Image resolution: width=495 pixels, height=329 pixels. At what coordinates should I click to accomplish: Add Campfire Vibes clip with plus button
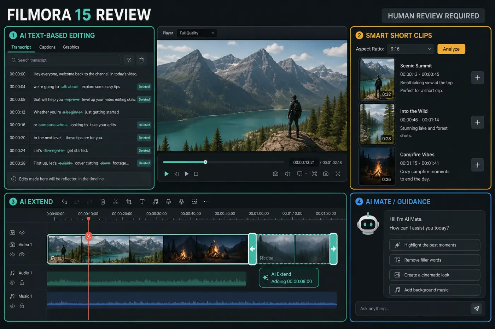tap(477, 165)
